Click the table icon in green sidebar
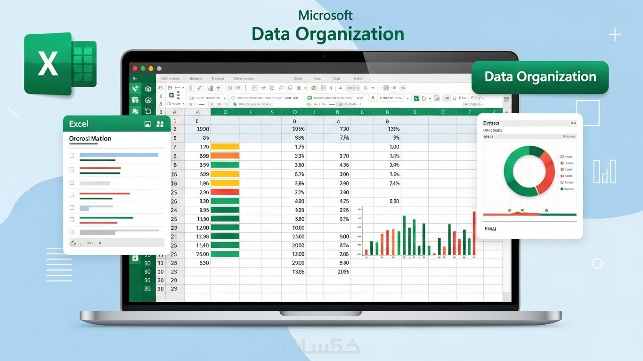Viewport: 643px width, 361px height. point(136,100)
